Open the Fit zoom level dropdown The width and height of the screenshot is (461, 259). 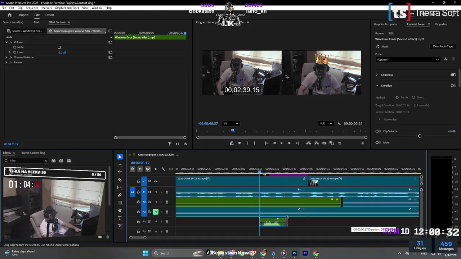pyautogui.click(x=230, y=123)
